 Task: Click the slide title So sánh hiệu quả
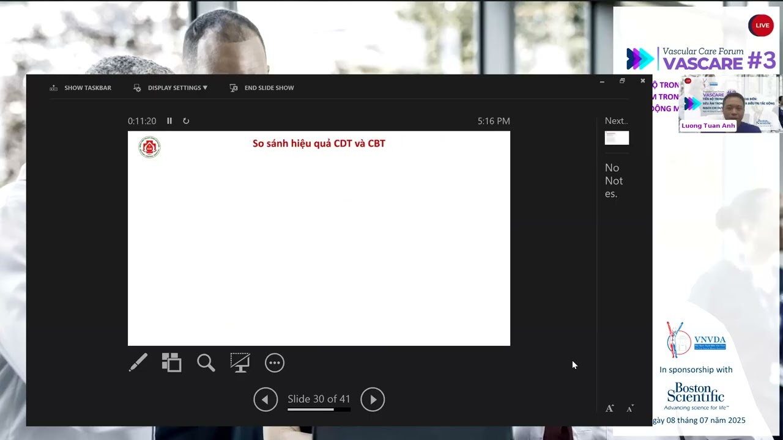click(319, 144)
